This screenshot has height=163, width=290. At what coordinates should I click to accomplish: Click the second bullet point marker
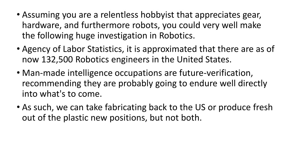click(18, 49)
